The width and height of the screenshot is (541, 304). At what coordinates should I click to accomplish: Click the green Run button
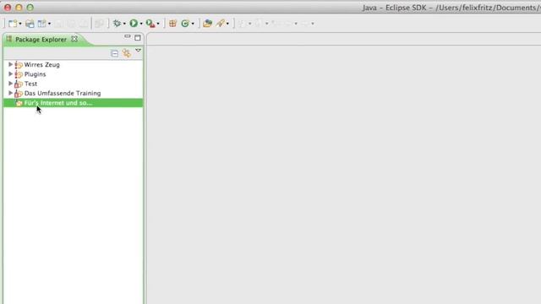[x=134, y=24]
